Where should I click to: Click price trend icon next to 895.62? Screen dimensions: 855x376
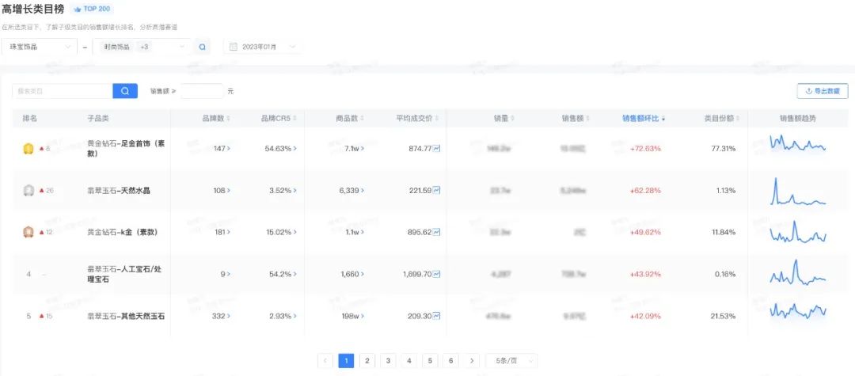(437, 232)
